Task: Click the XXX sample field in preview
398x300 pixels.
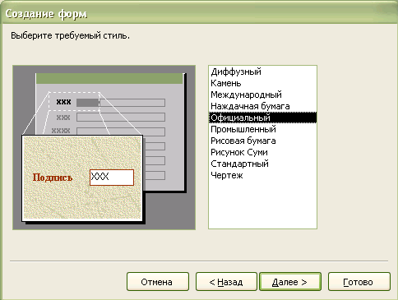Action: [112, 178]
